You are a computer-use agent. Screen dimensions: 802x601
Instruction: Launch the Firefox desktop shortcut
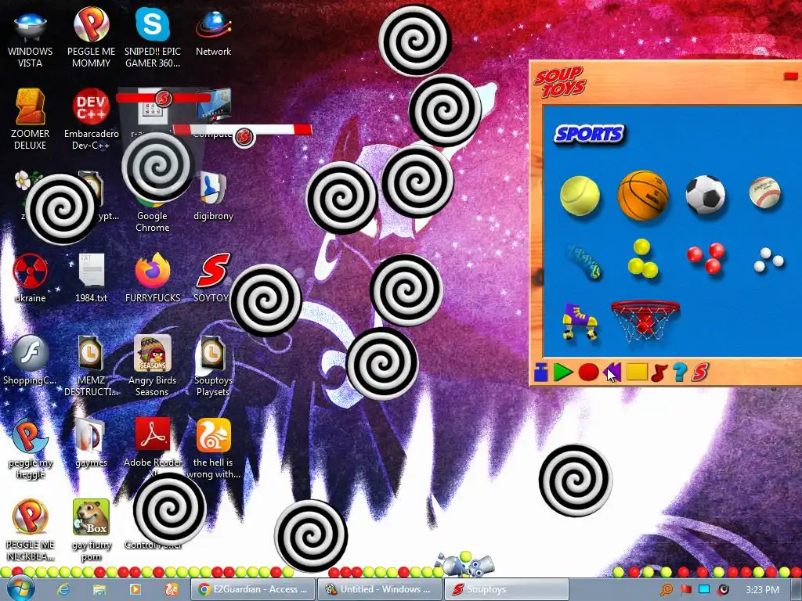pyautogui.click(x=153, y=278)
